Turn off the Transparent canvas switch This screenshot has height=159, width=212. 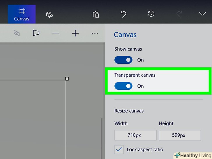(x=123, y=86)
